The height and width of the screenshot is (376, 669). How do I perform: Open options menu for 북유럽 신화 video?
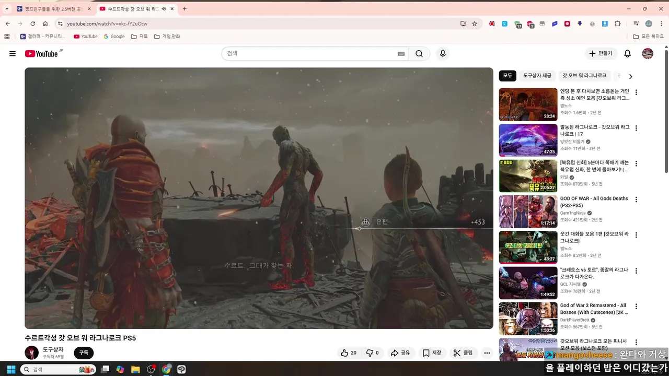(636, 163)
